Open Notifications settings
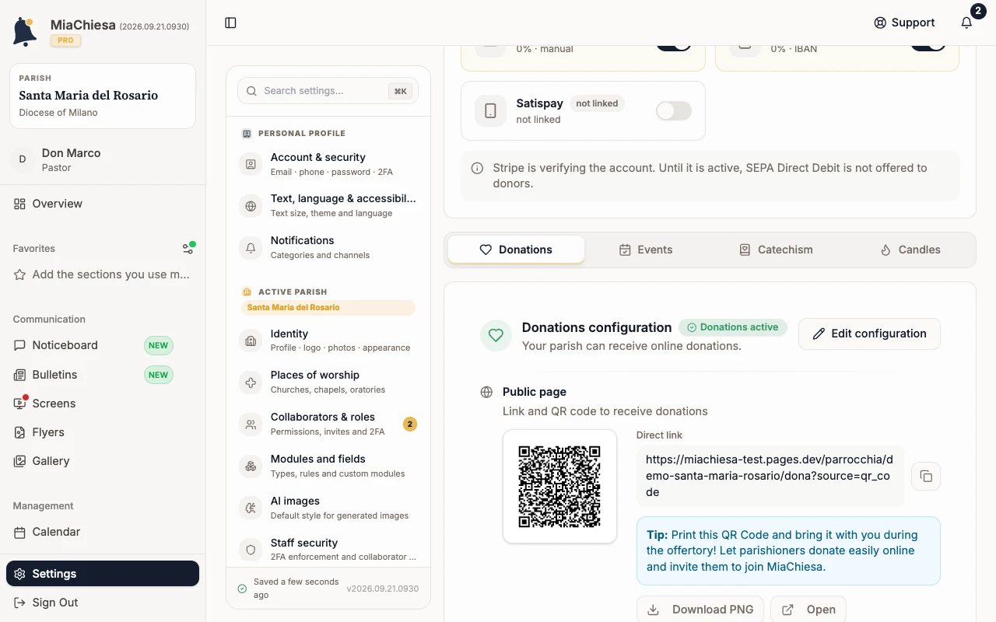 pos(328,247)
